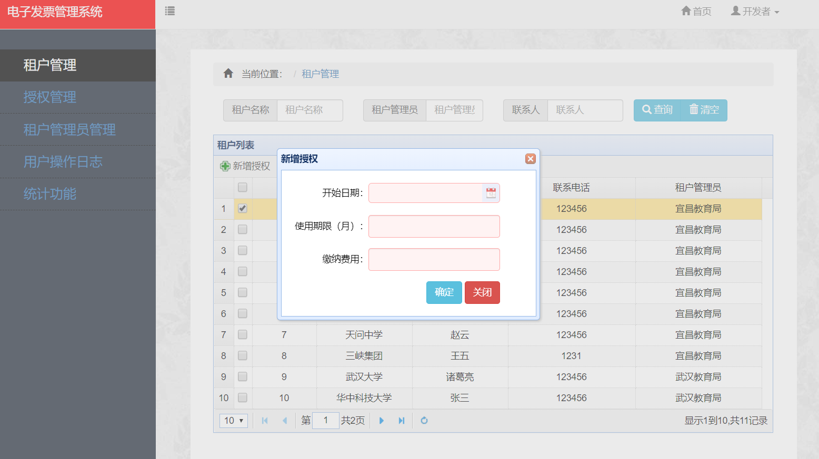Refresh the tenant list table

coord(424,421)
